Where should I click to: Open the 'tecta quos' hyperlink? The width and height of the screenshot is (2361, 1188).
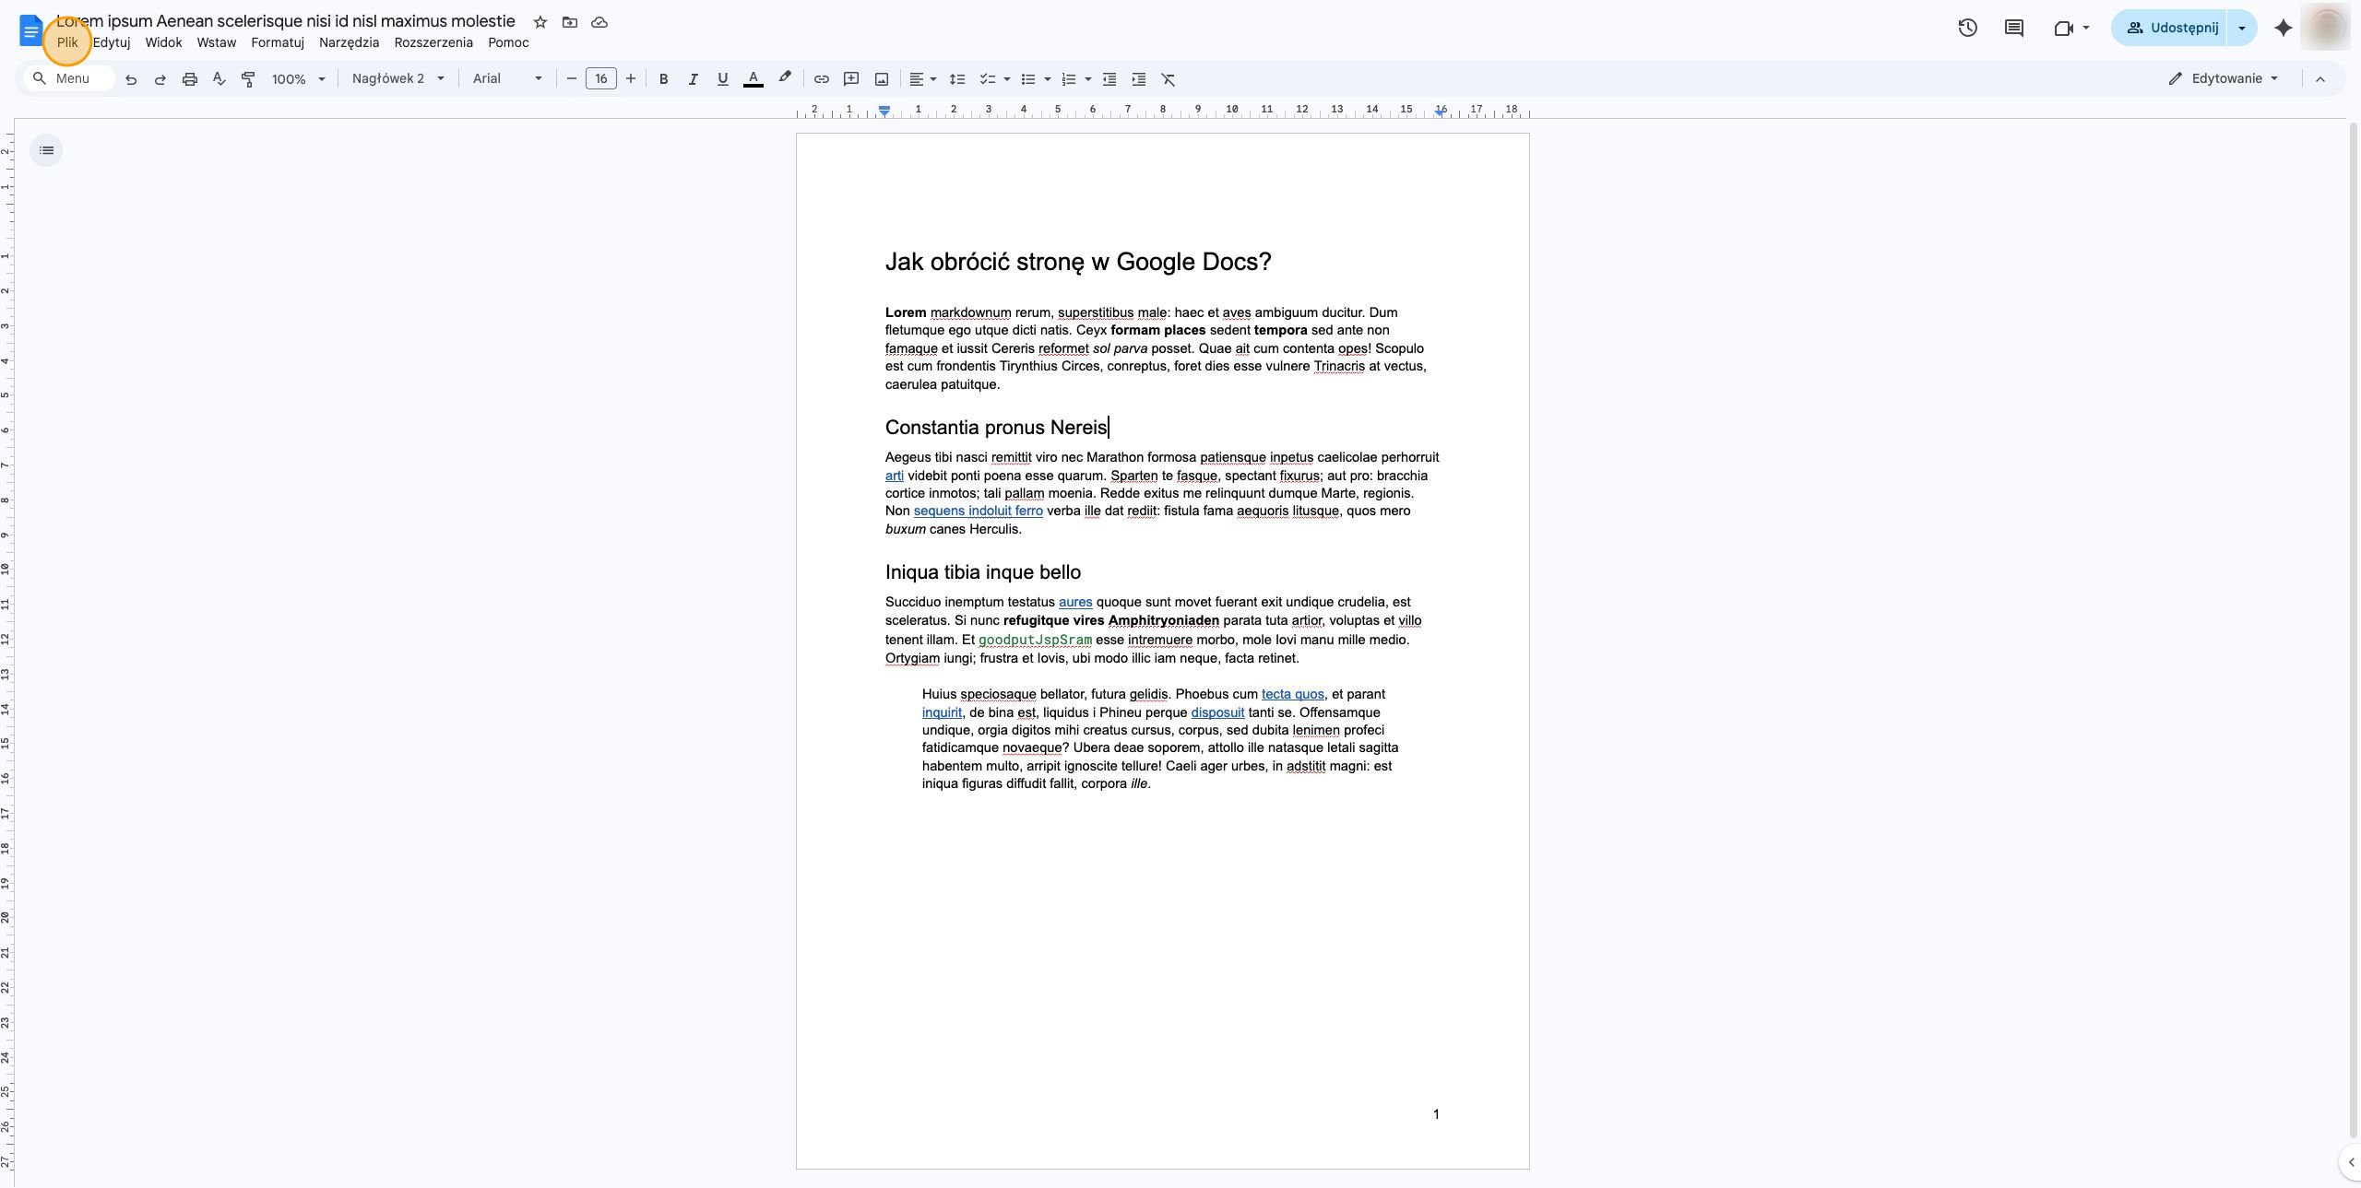pyautogui.click(x=1292, y=695)
